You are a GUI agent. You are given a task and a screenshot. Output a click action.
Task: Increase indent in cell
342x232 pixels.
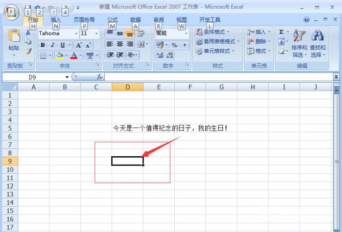click(120, 55)
